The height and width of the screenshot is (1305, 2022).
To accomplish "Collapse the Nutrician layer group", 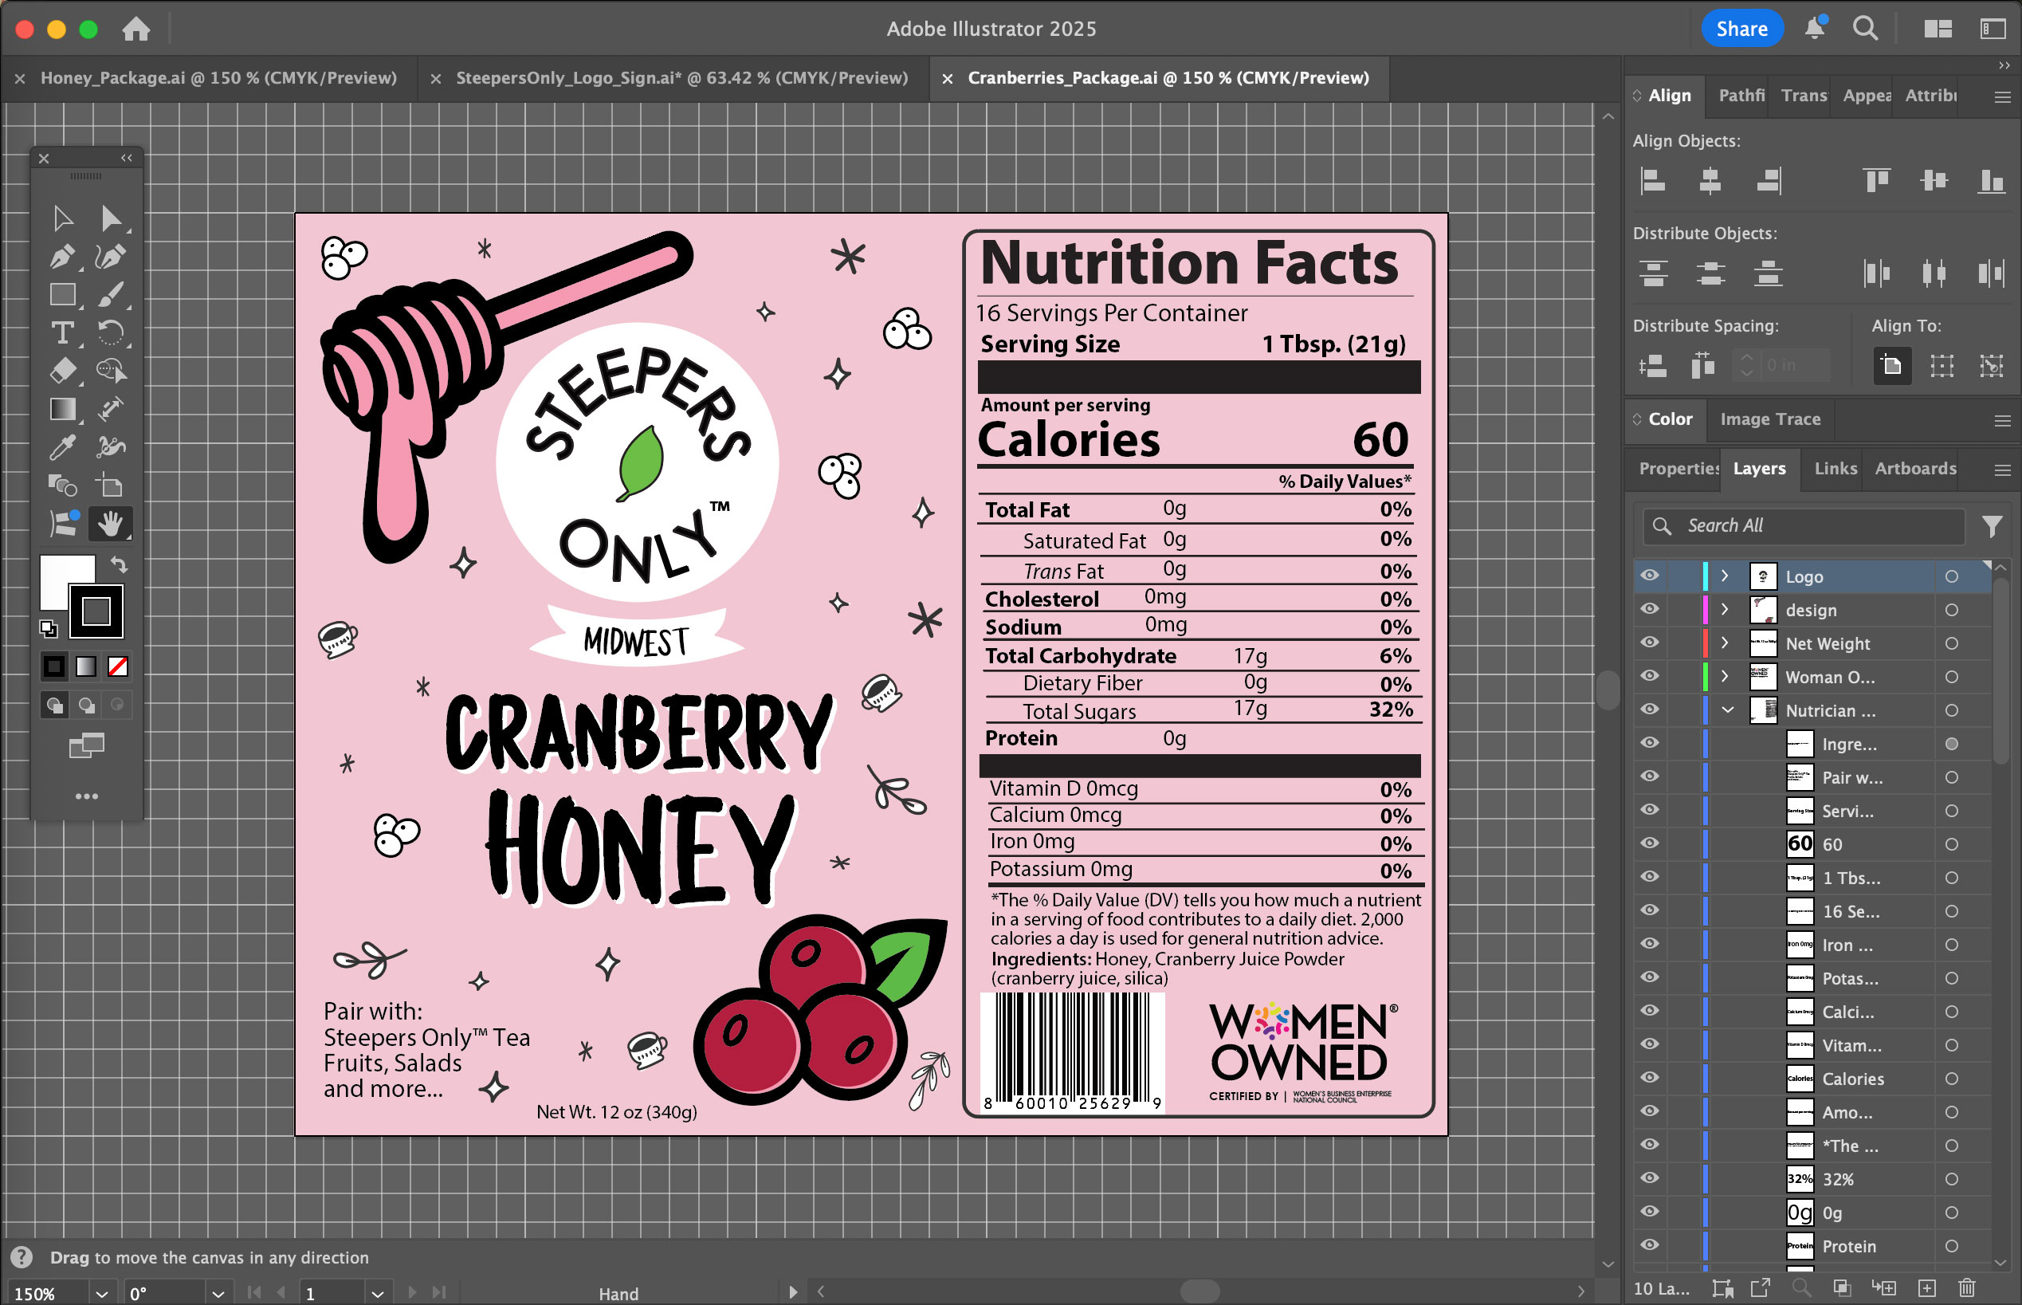I will coord(1727,710).
